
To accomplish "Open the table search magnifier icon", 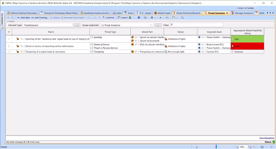I will pos(182,18).
